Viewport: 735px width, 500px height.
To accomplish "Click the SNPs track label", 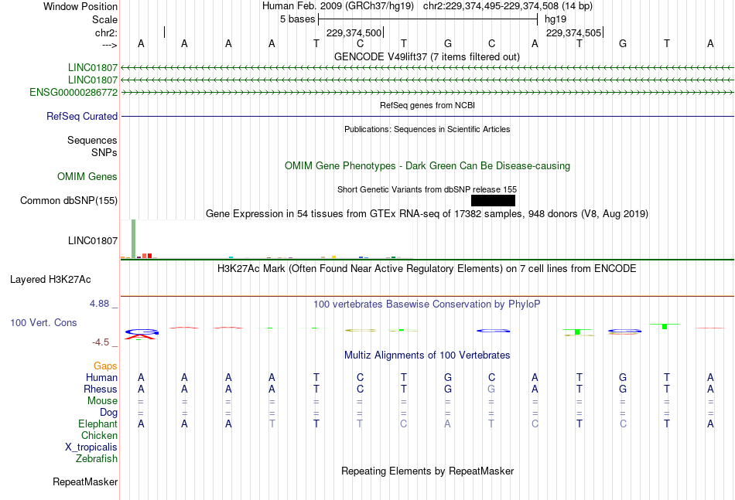I will coord(104,152).
